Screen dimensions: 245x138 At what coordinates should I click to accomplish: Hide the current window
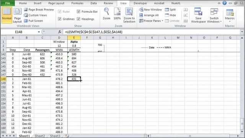pos(170,15)
